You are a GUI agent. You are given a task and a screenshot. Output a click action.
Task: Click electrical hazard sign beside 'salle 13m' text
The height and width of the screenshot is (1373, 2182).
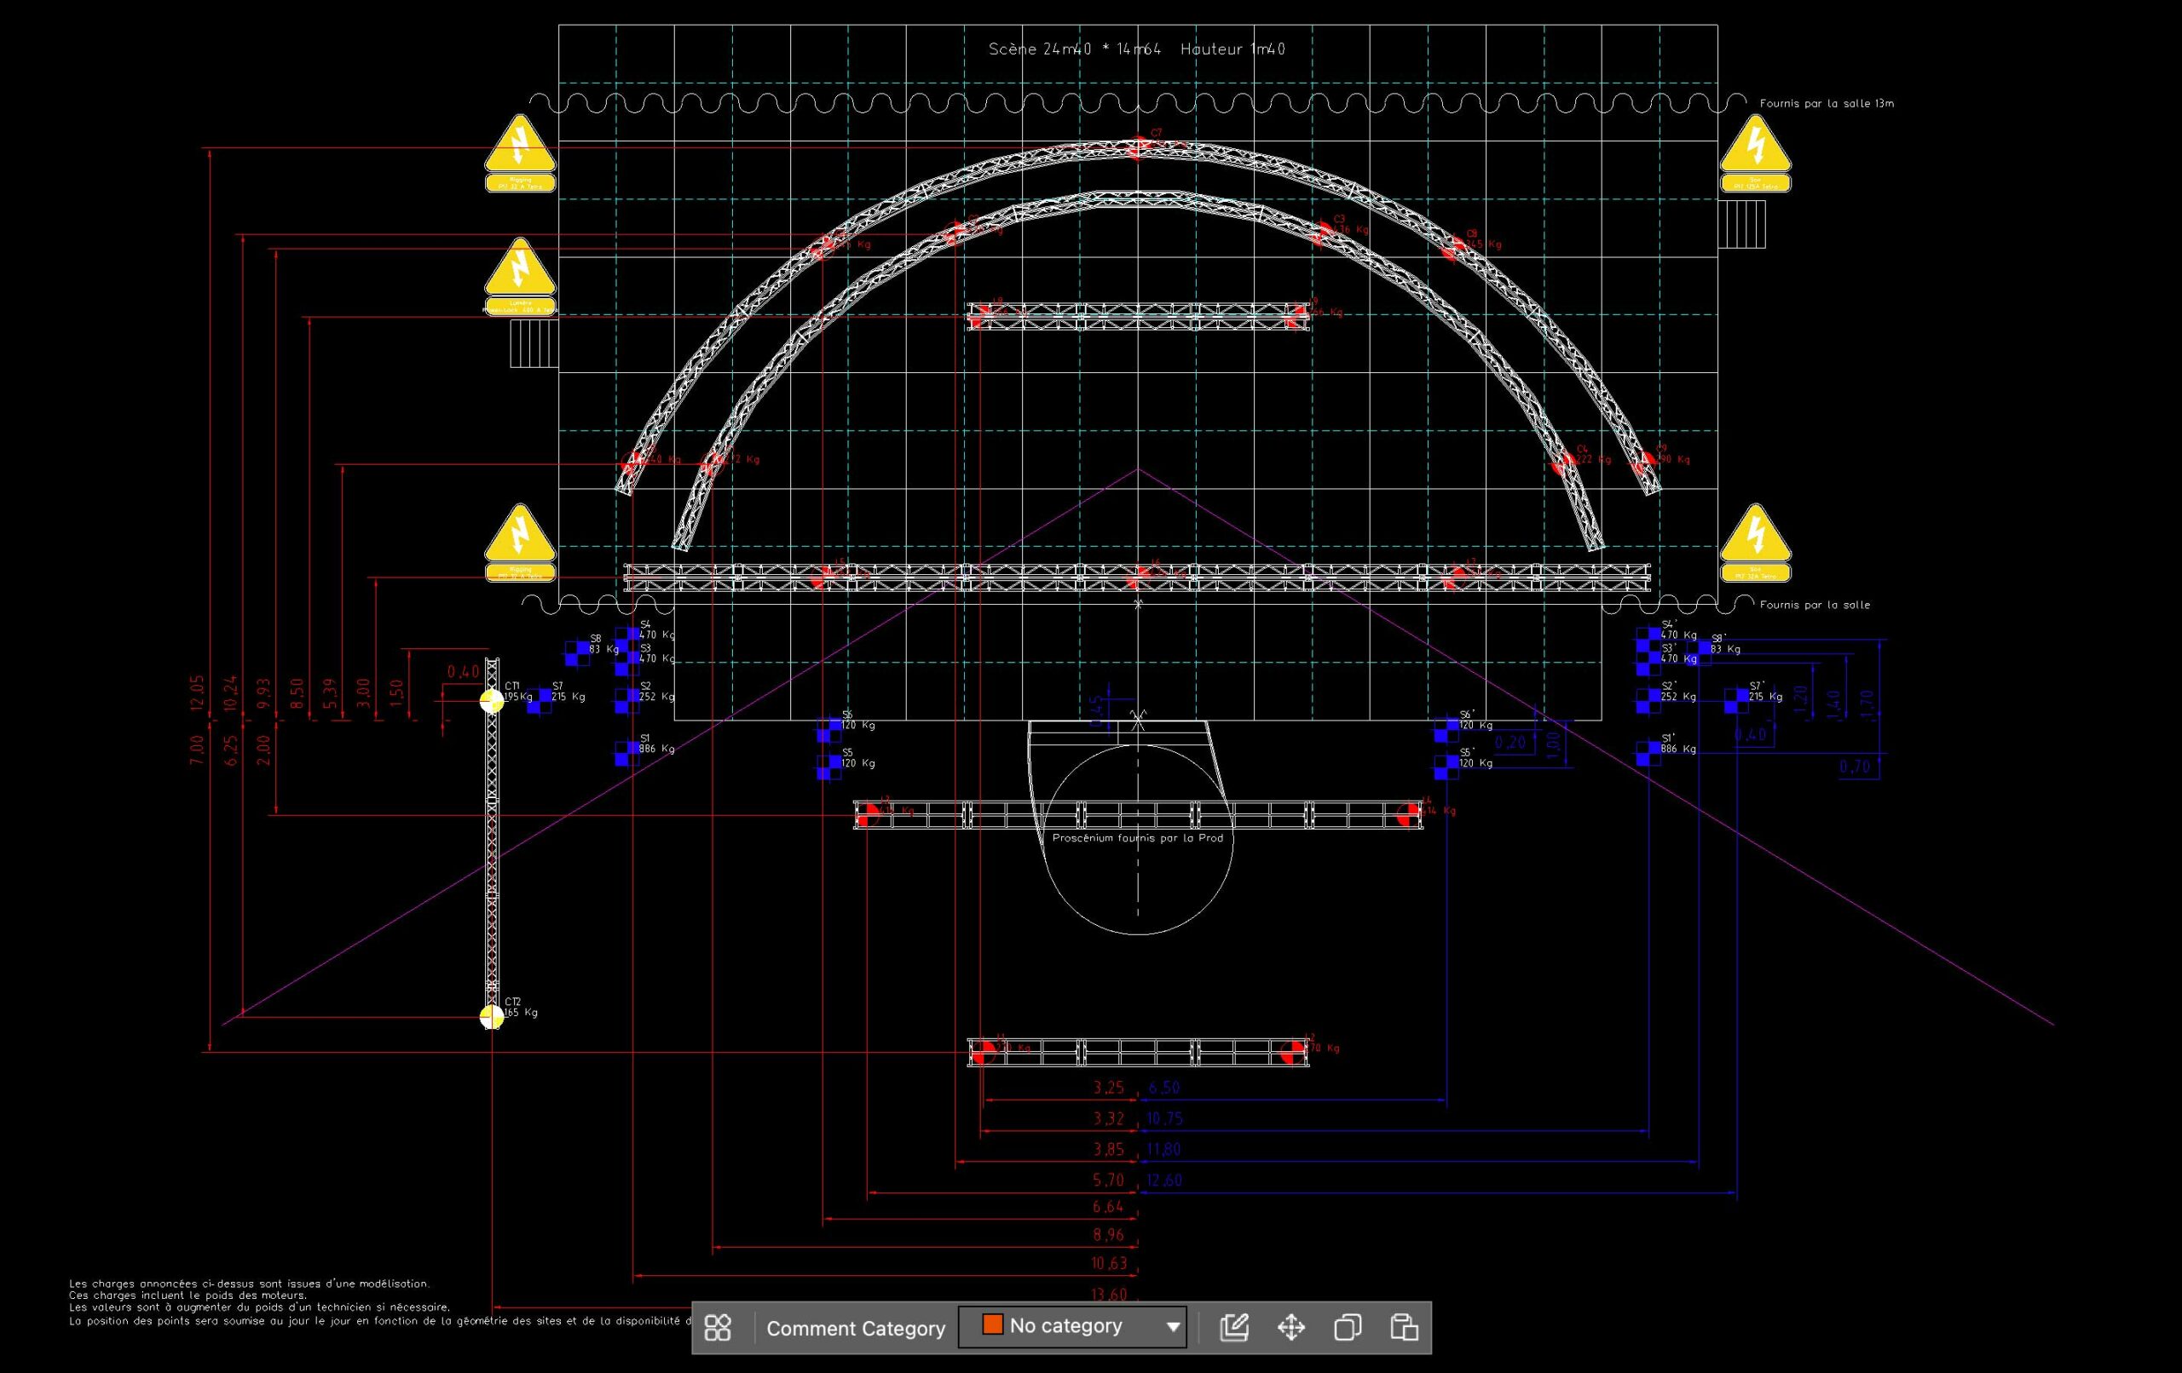click(x=1755, y=146)
